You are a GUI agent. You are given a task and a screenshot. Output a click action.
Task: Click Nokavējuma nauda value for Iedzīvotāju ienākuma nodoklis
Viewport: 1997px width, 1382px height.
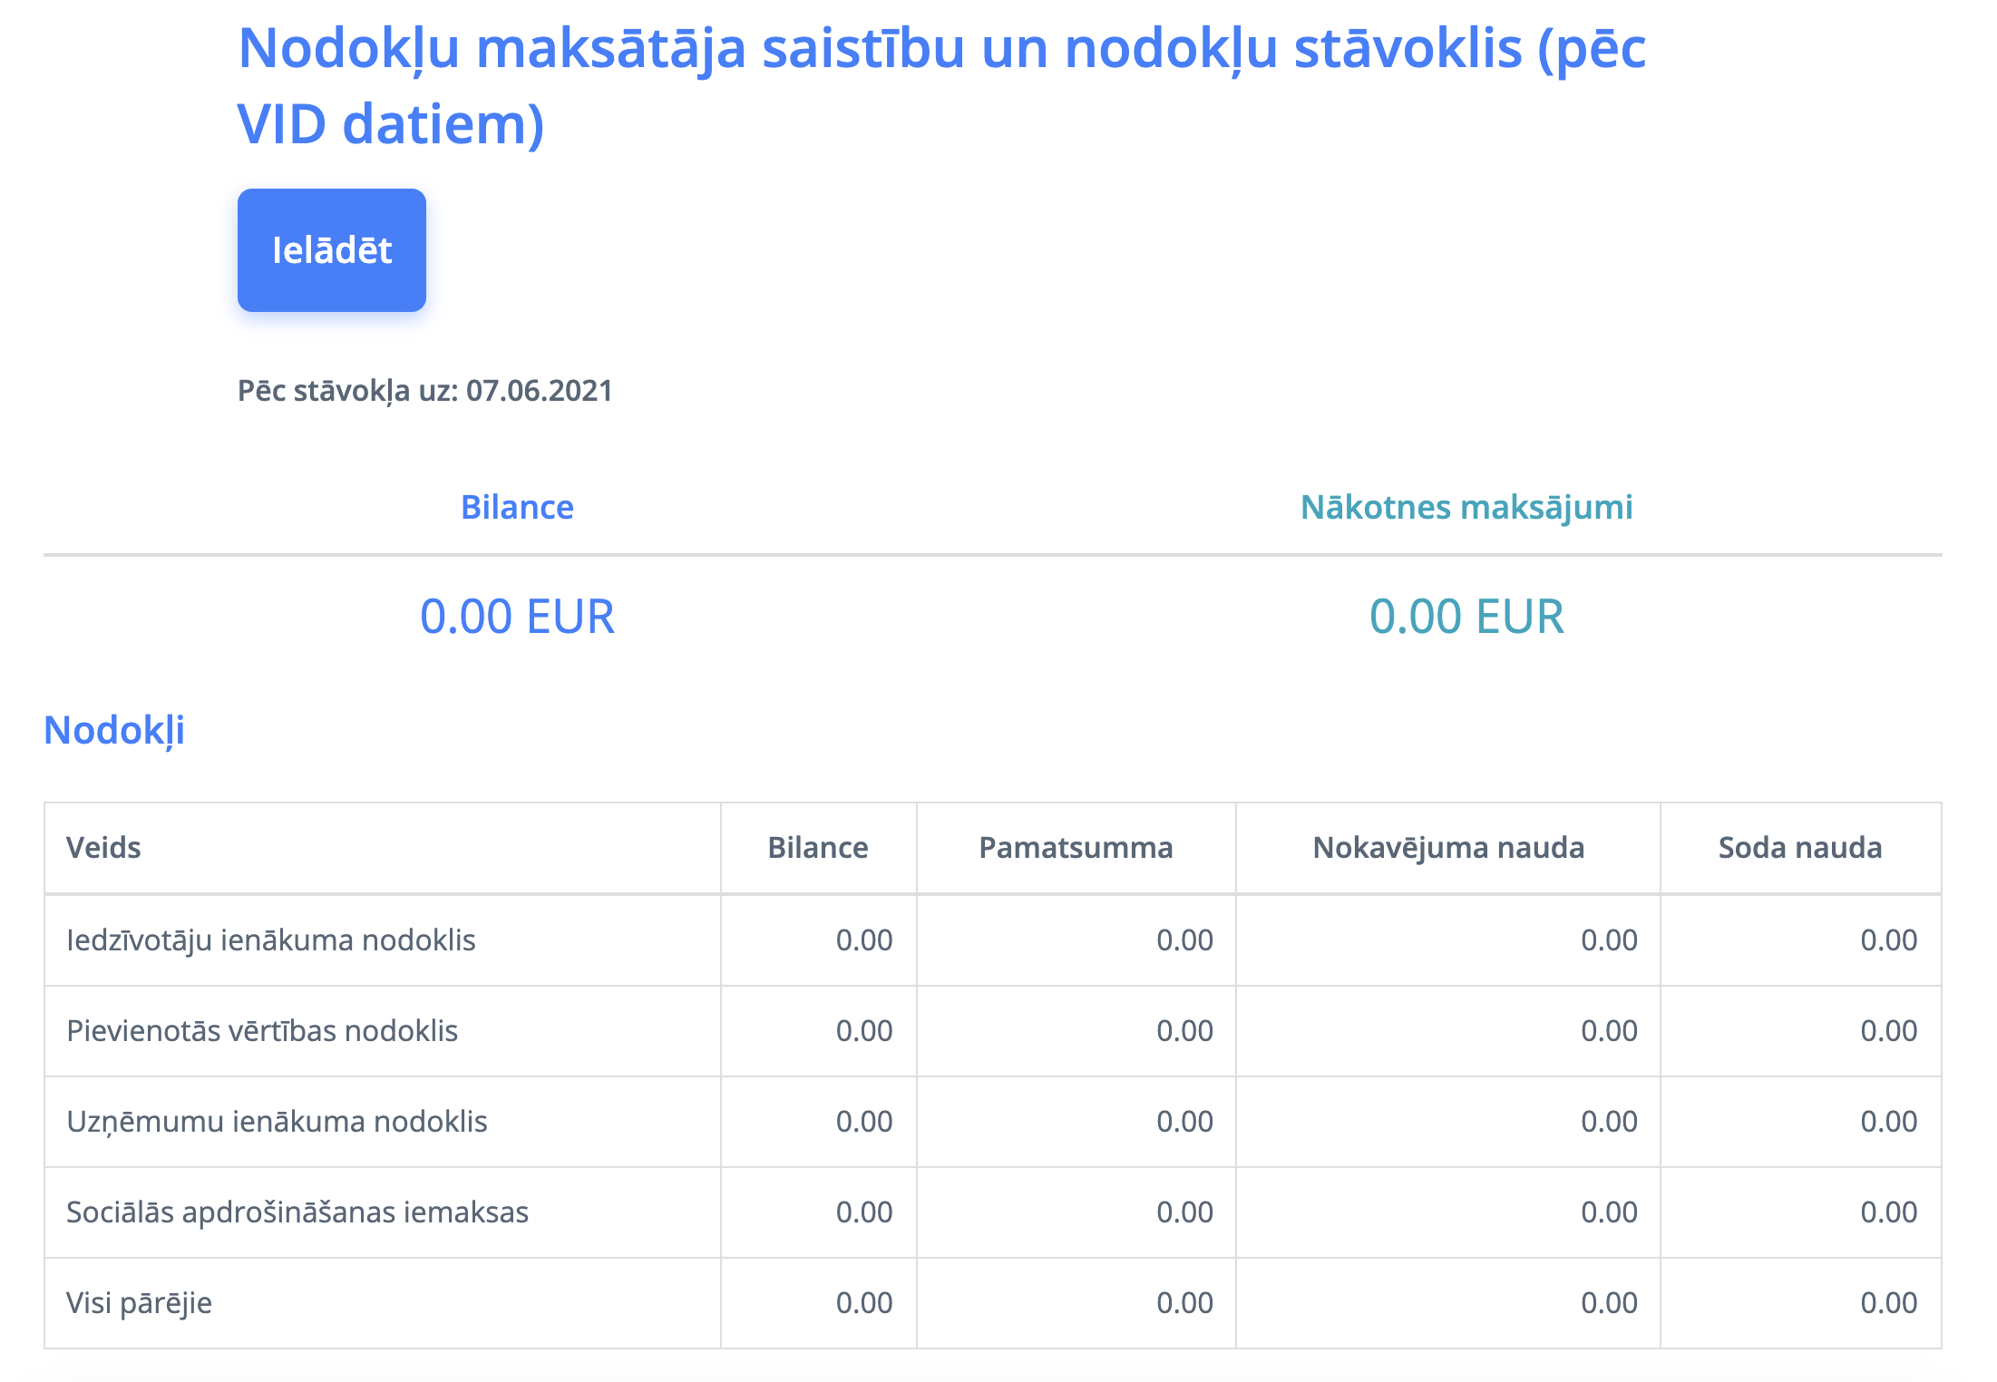tap(1609, 940)
